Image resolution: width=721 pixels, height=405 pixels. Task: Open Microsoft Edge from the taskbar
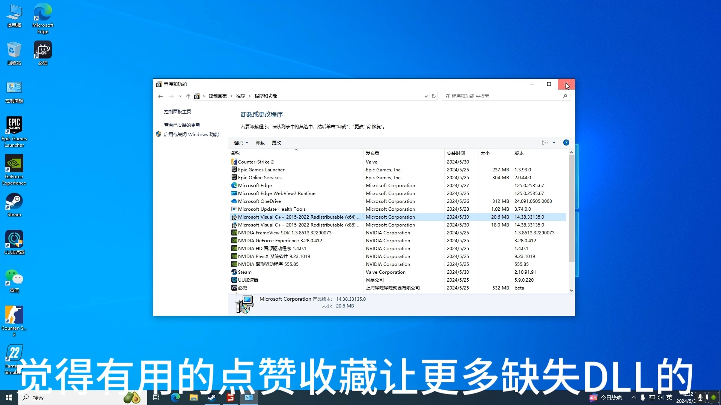click(x=175, y=397)
